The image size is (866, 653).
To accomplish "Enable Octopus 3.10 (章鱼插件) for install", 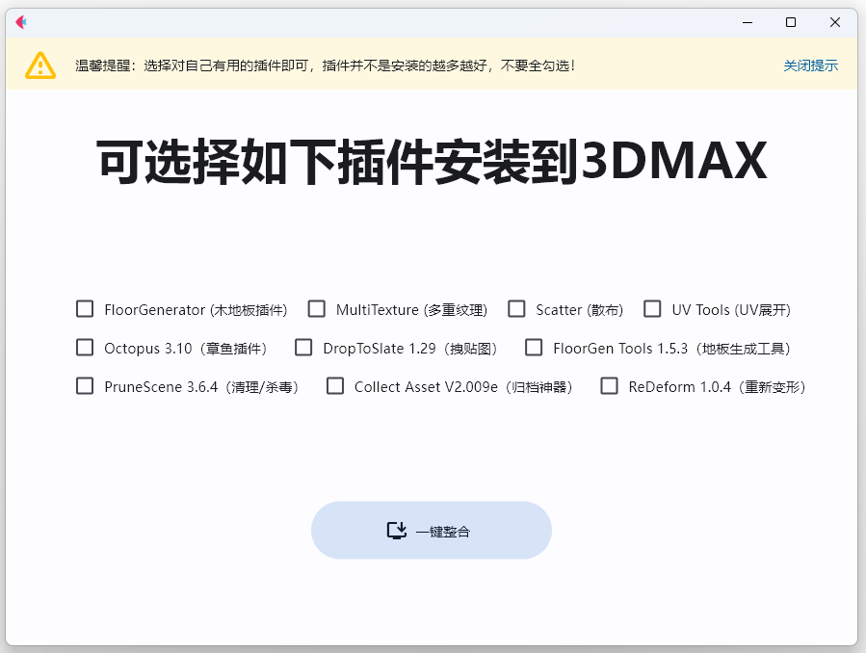I will [x=85, y=348].
